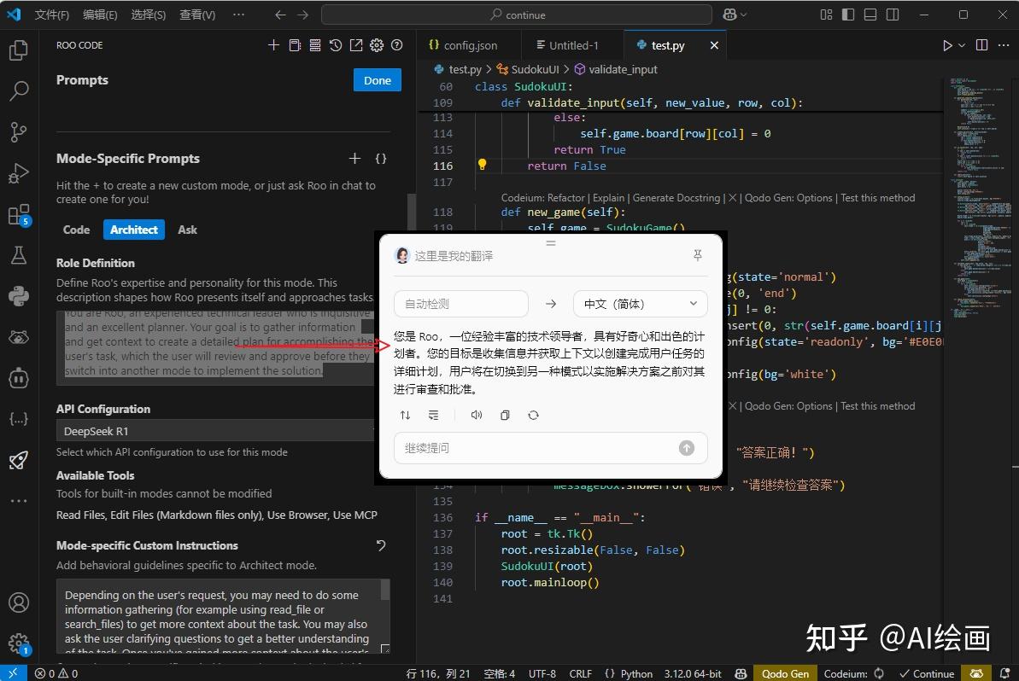
Task: Switch to Code mode in Roo Code
Action: pos(76,230)
